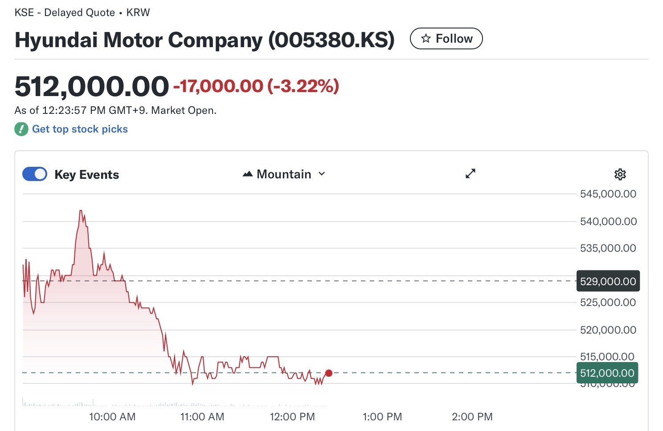Viewport: 663px width, 431px height.
Task: Click the 12:00 PM time axis label
Action: click(x=292, y=417)
